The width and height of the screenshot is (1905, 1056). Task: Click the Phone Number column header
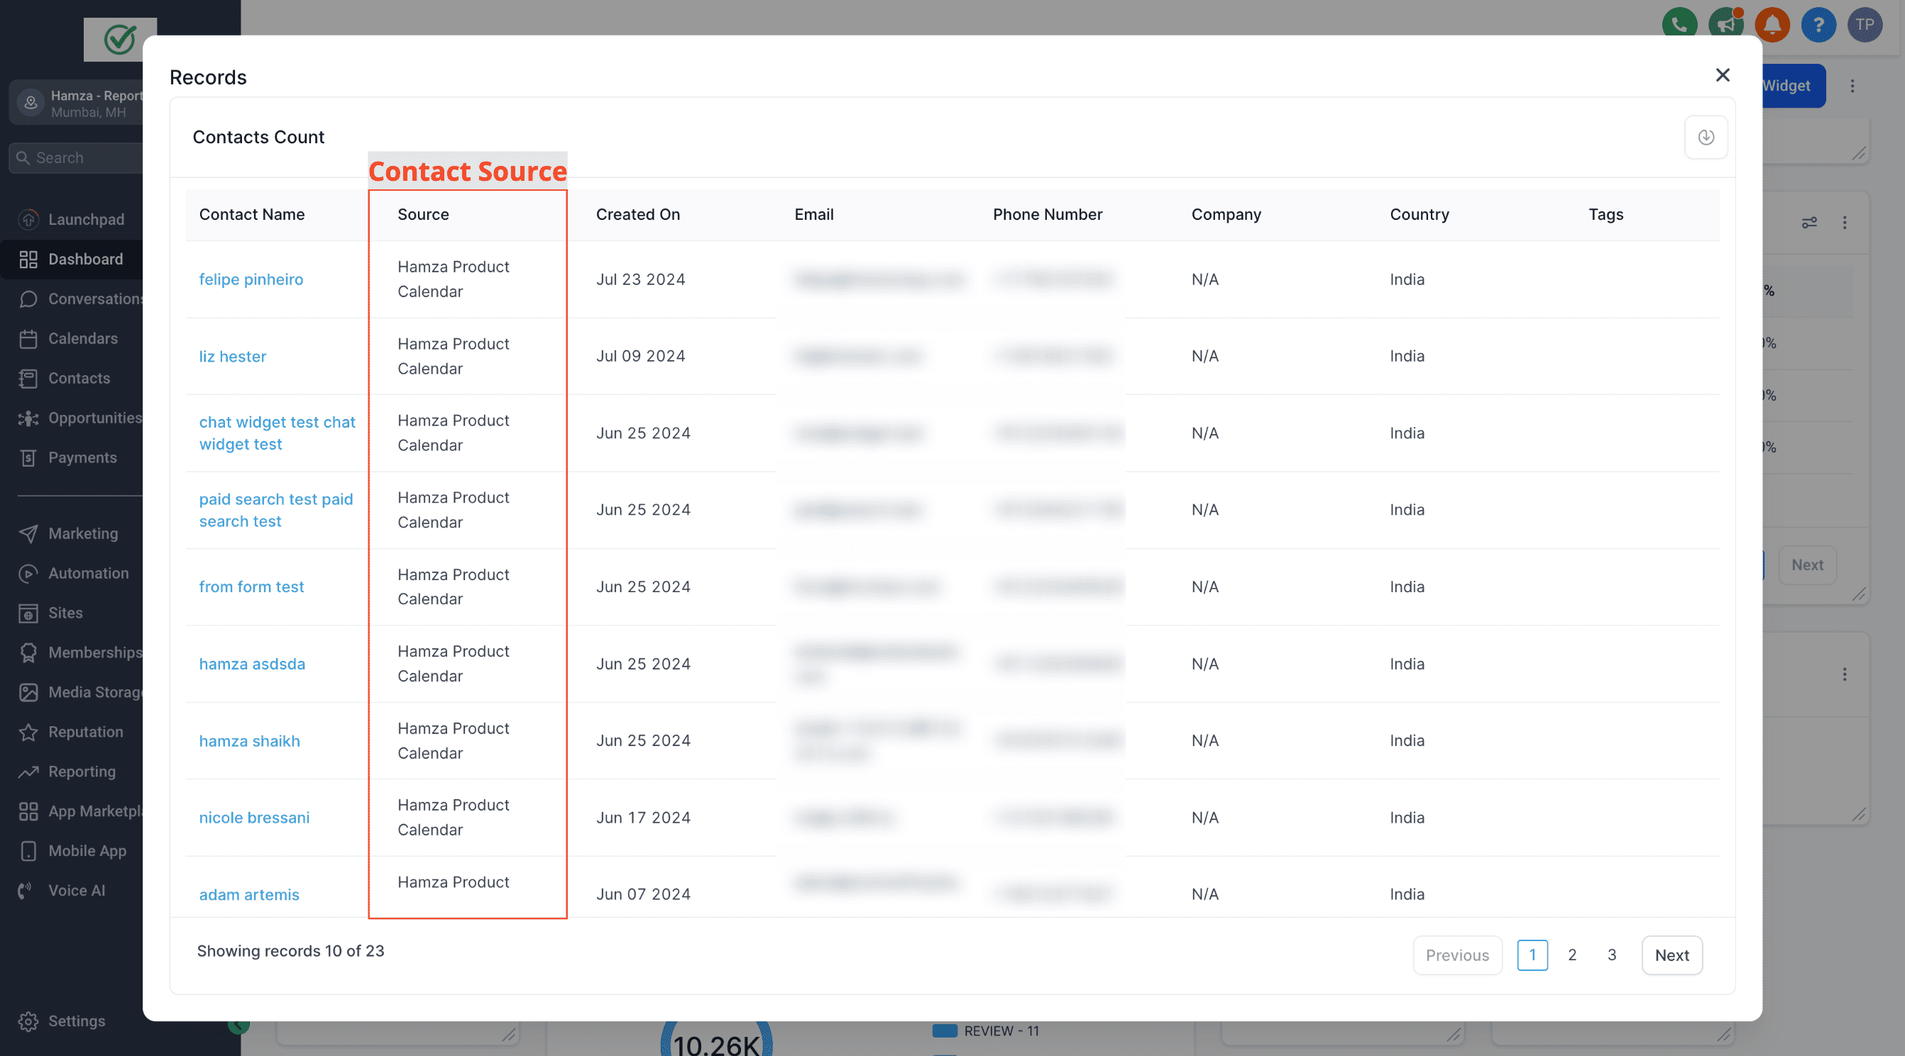tap(1047, 214)
